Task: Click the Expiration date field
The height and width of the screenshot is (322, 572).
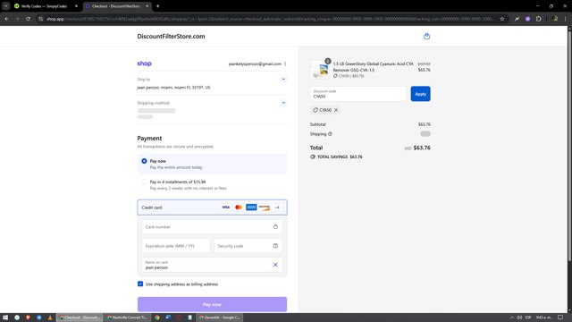Action: [176, 246]
